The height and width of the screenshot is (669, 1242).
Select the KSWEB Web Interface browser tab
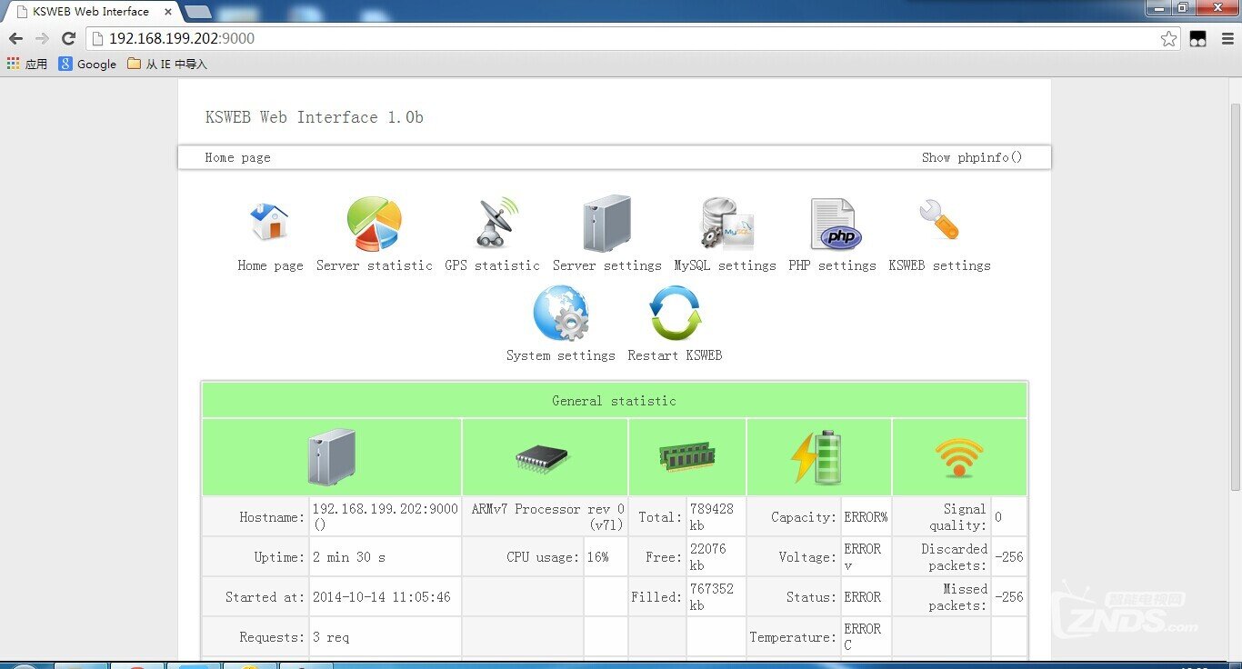pos(91,12)
